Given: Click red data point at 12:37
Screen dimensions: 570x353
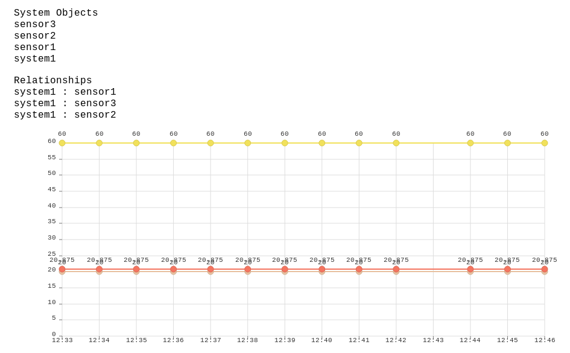Looking at the screenshot, I should tap(211, 269).
